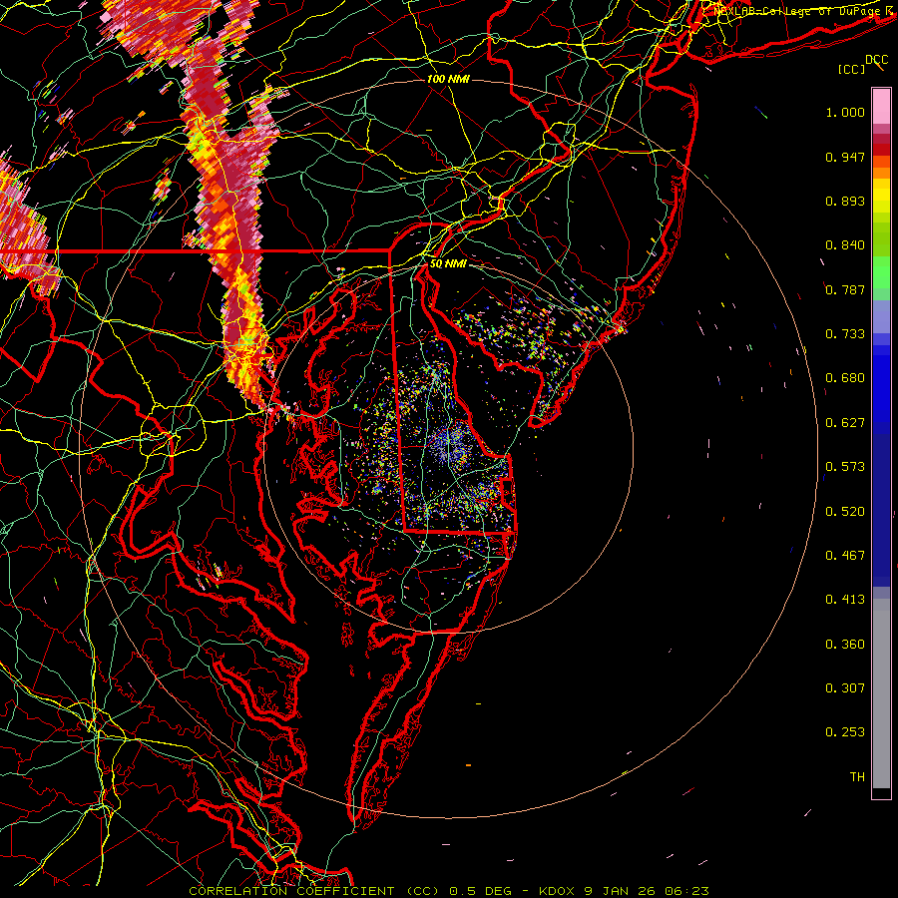Screen dimensions: 898x898
Task: Select the 0.840 legend value
Action: point(845,245)
